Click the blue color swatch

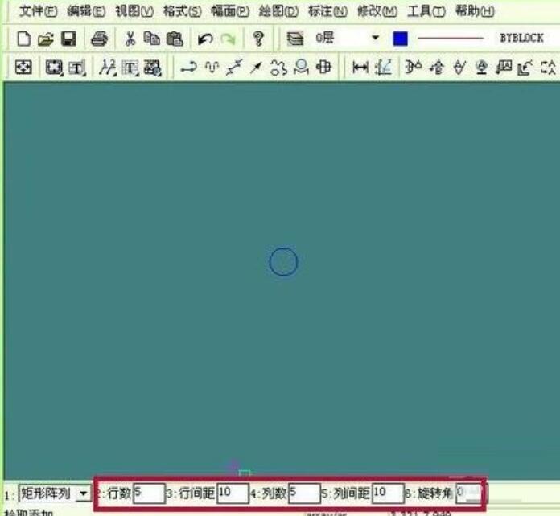401,39
